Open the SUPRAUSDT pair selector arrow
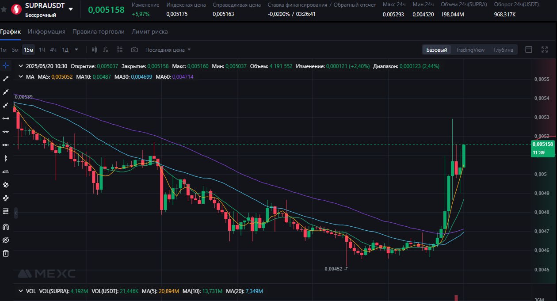 point(71,9)
